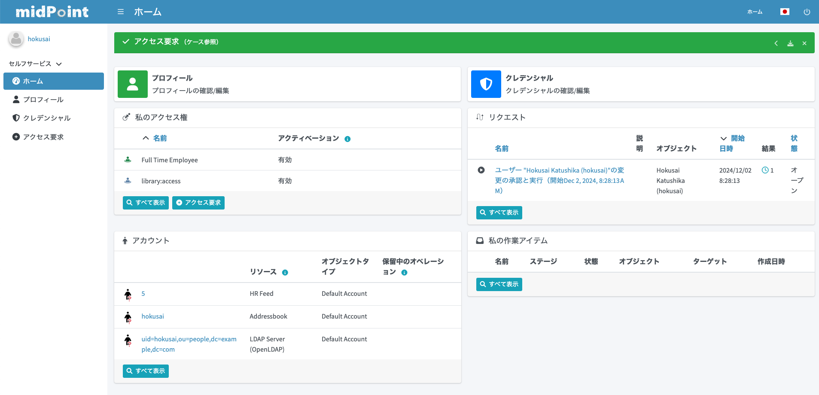Dismiss the green アクセス要求 notification
819x395 pixels.
pos(804,43)
